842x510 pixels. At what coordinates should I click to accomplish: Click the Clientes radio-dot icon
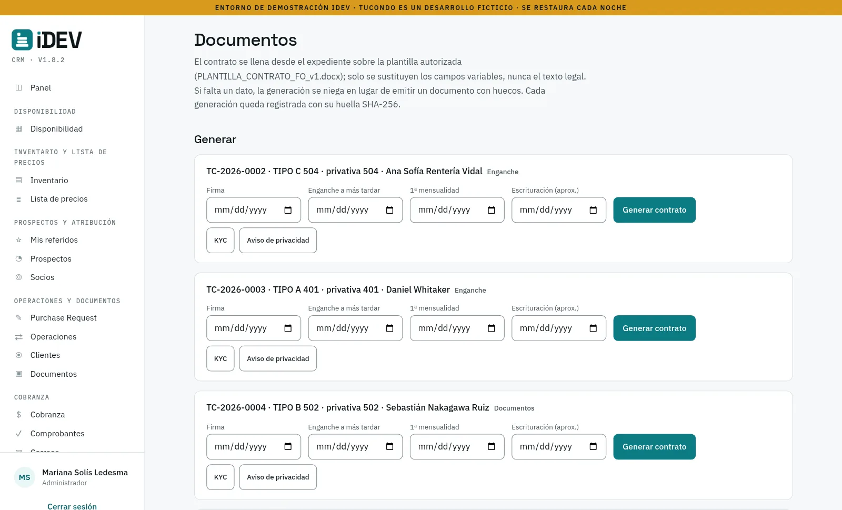coord(19,355)
